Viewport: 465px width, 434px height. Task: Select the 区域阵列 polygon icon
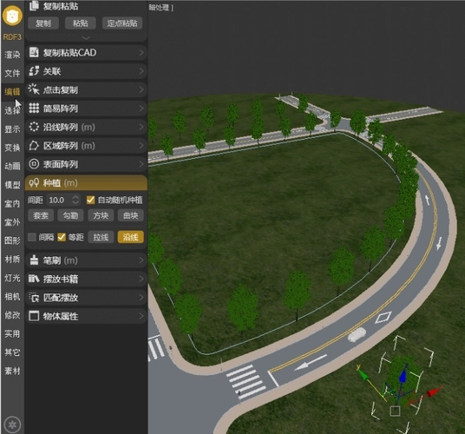click(34, 145)
